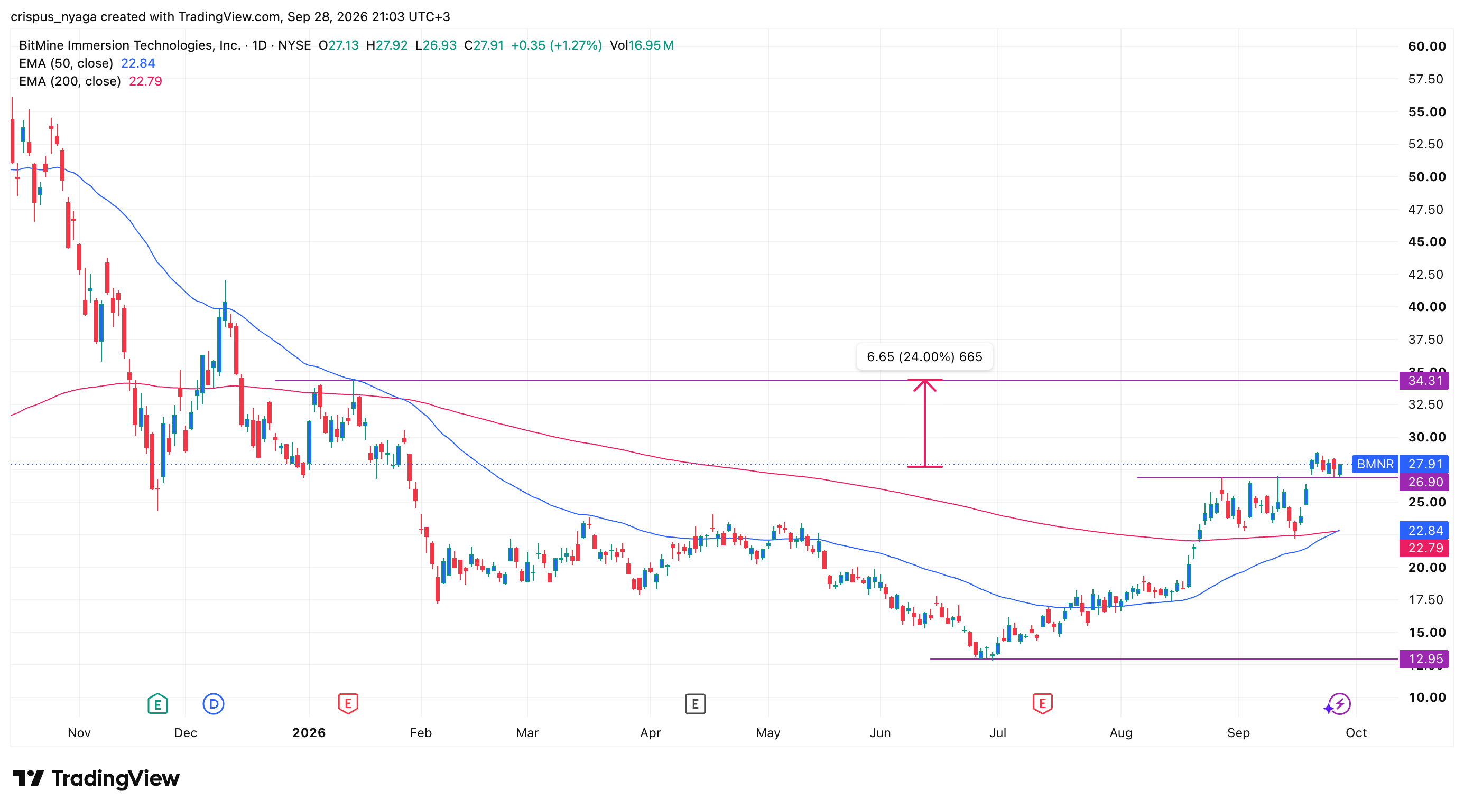Click the Vol 16.95 M value

[642, 45]
